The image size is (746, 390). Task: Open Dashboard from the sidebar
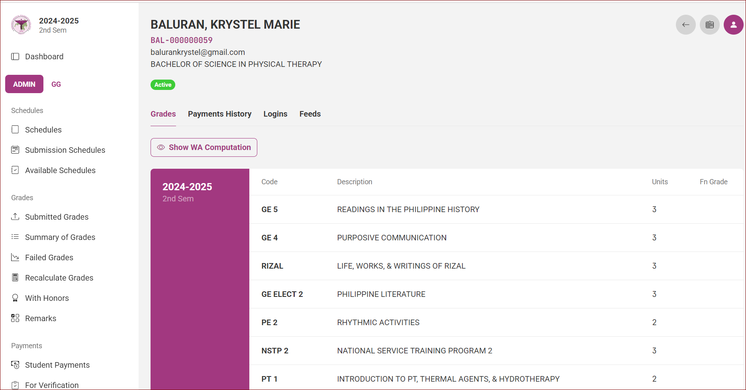pyautogui.click(x=44, y=57)
